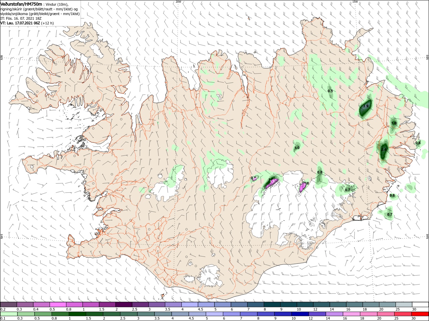
Task: Click the 'VT: Lau. 17.07.2021 06Z' valid time
Action: [x=20, y=23]
